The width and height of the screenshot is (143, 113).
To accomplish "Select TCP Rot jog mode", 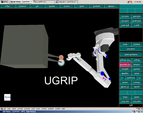I will (137, 102).
